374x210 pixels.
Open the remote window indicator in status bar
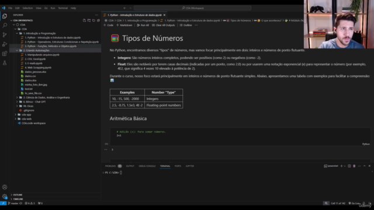(x=3, y=204)
